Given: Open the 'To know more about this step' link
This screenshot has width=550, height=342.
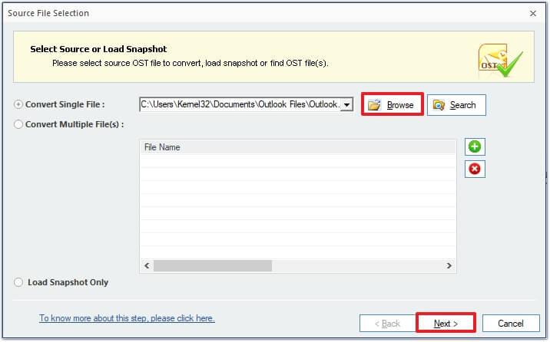Looking at the screenshot, I should [x=127, y=318].
